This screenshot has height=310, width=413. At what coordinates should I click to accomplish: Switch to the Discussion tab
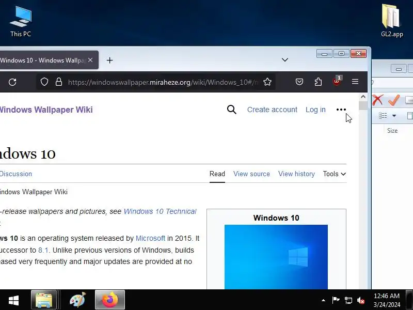point(16,174)
